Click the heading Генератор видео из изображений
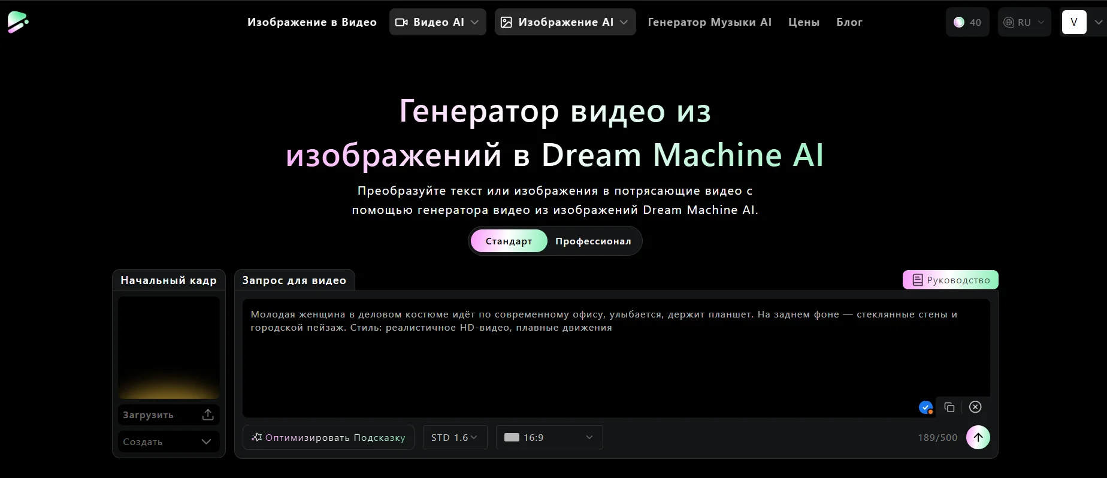This screenshot has height=478, width=1107. 555,133
